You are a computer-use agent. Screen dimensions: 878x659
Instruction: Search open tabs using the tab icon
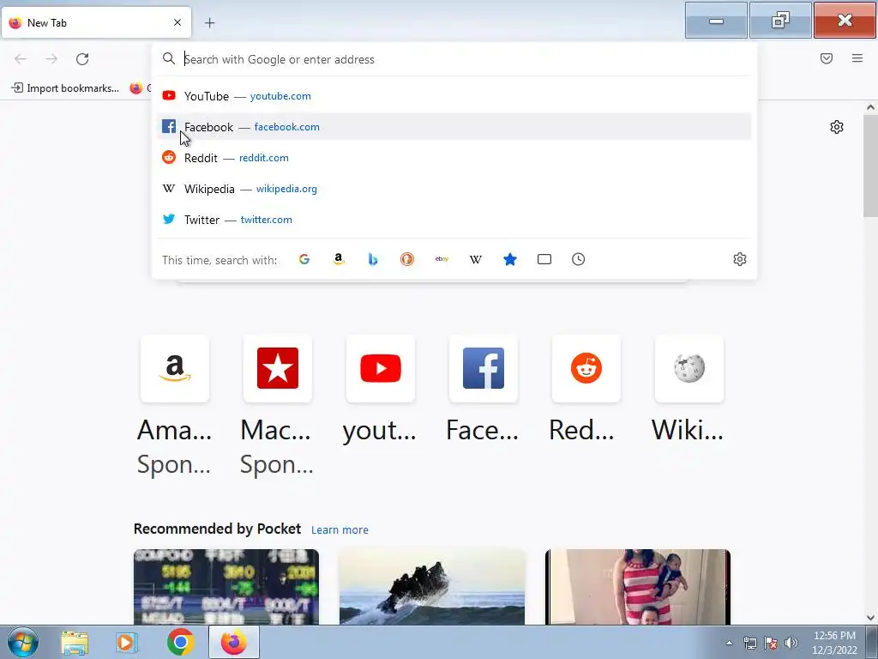pos(544,259)
